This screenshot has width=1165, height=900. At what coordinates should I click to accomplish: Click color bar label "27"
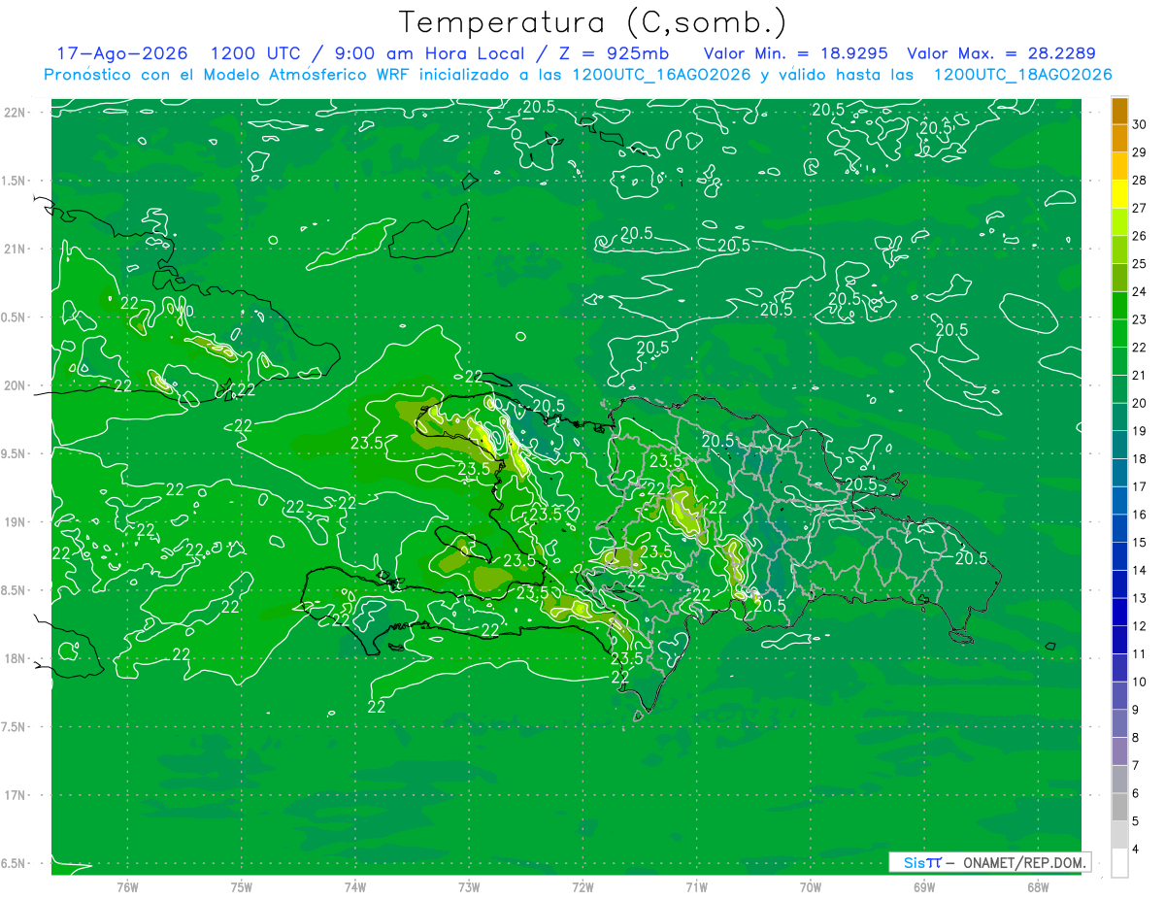pyautogui.click(x=1140, y=208)
